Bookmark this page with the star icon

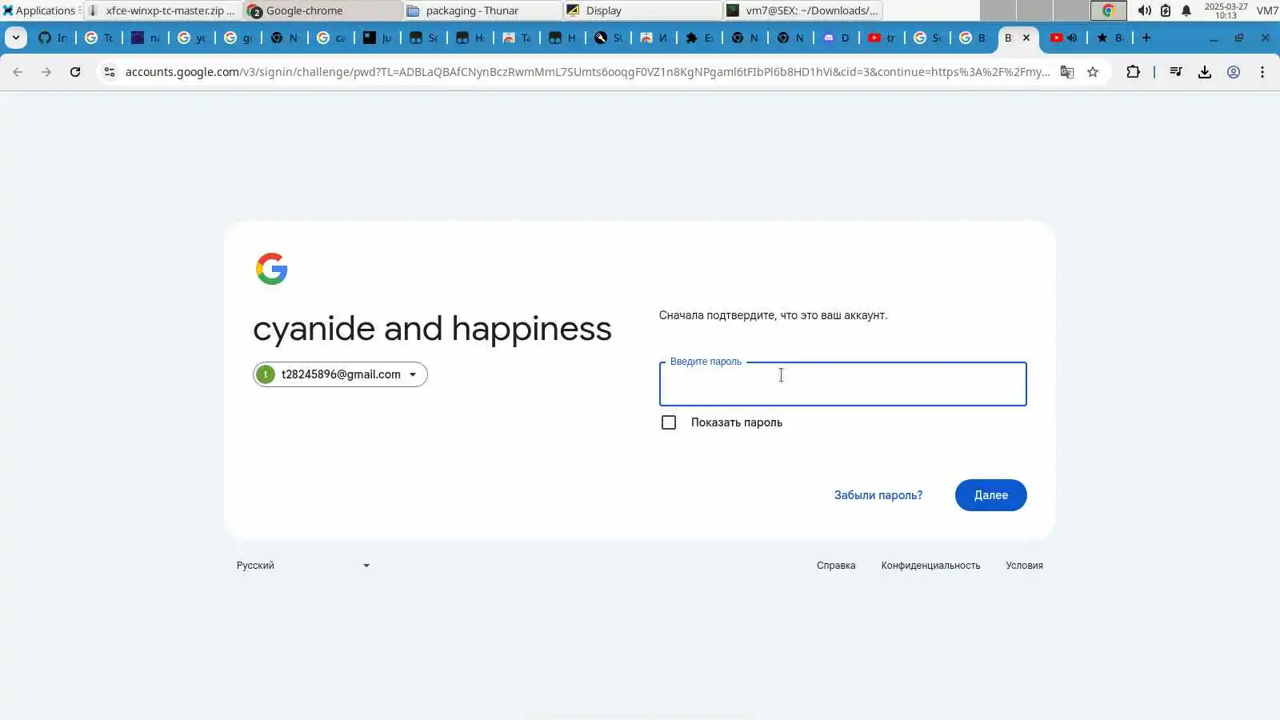point(1093,72)
